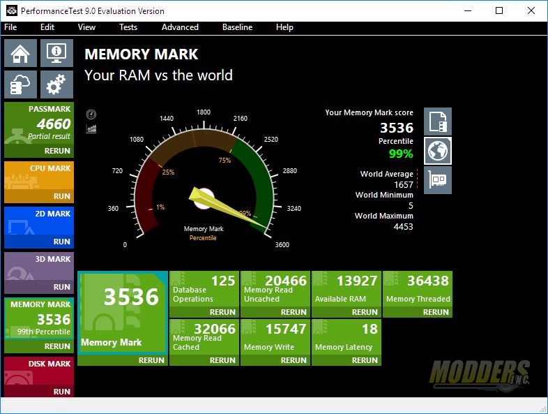Click the Database Operations 125 tile
Screen dimensions: 548x414
(x=204, y=289)
